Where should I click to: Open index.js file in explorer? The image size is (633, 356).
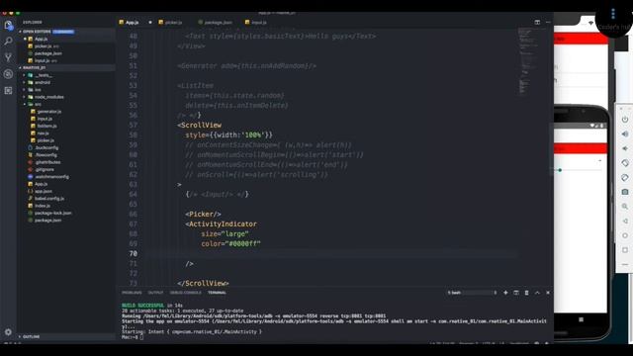point(43,206)
